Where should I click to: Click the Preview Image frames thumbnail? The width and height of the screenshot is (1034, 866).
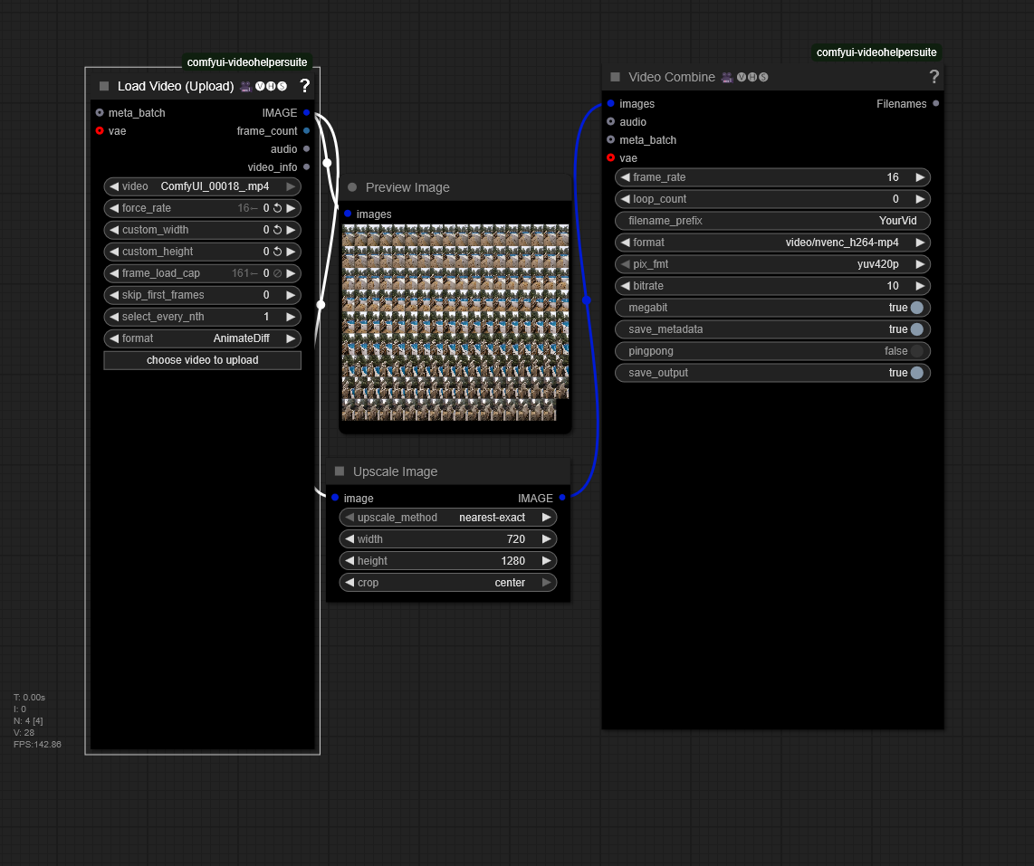click(x=455, y=322)
